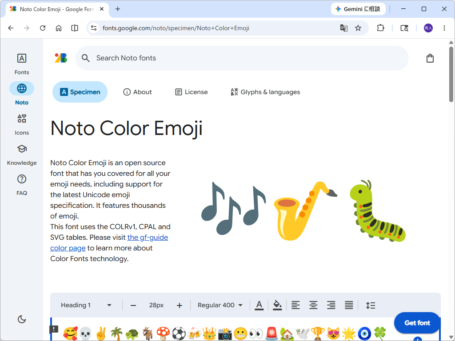
Task: Align text left
Action: click(x=295, y=305)
